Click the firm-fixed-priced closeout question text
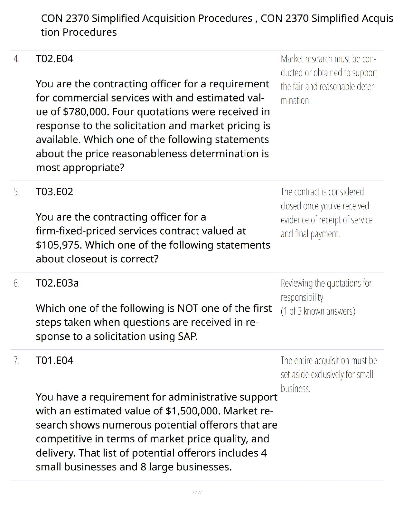Image resolution: width=394 pixels, height=510 pixels. click(x=153, y=238)
